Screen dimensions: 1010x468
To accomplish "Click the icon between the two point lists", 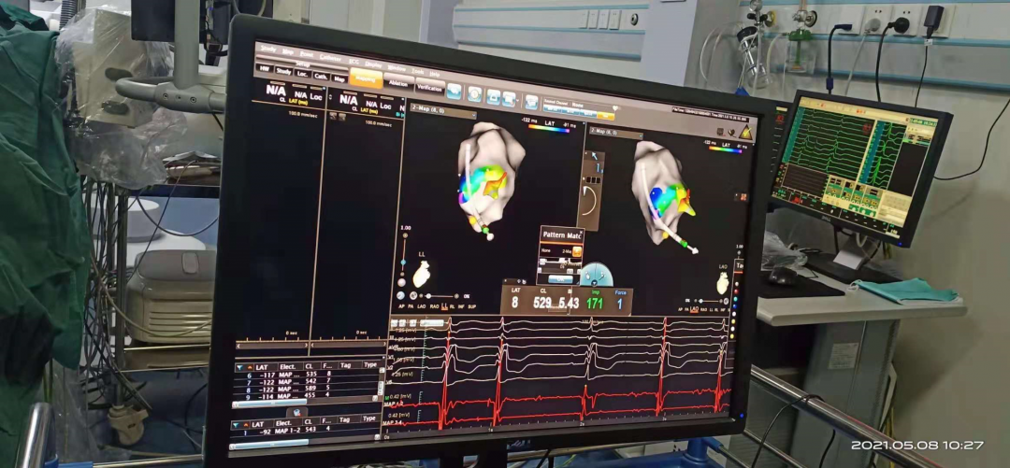I will click(x=297, y=413).
